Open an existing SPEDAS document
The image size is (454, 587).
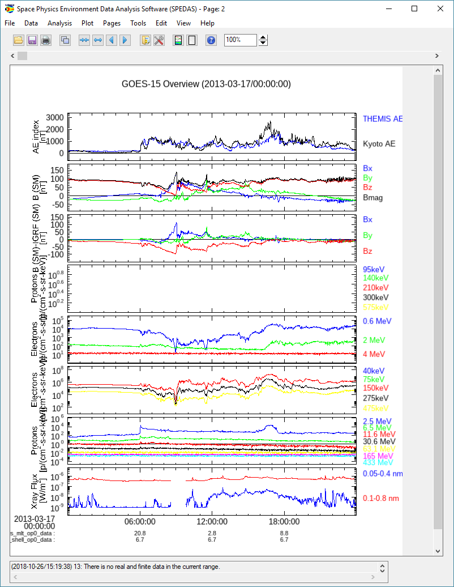tap(19, 40)
